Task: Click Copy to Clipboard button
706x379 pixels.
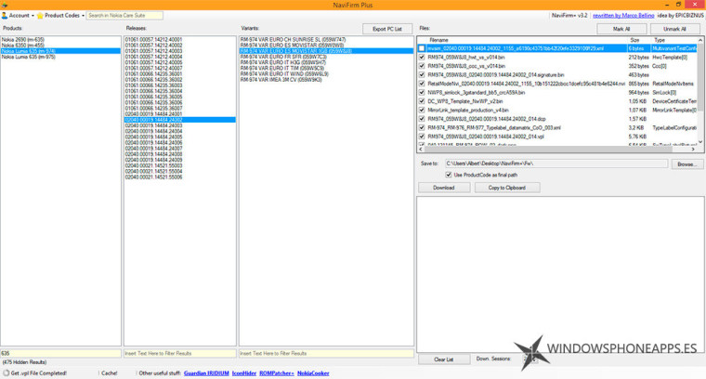Action: tap(507, 188)
